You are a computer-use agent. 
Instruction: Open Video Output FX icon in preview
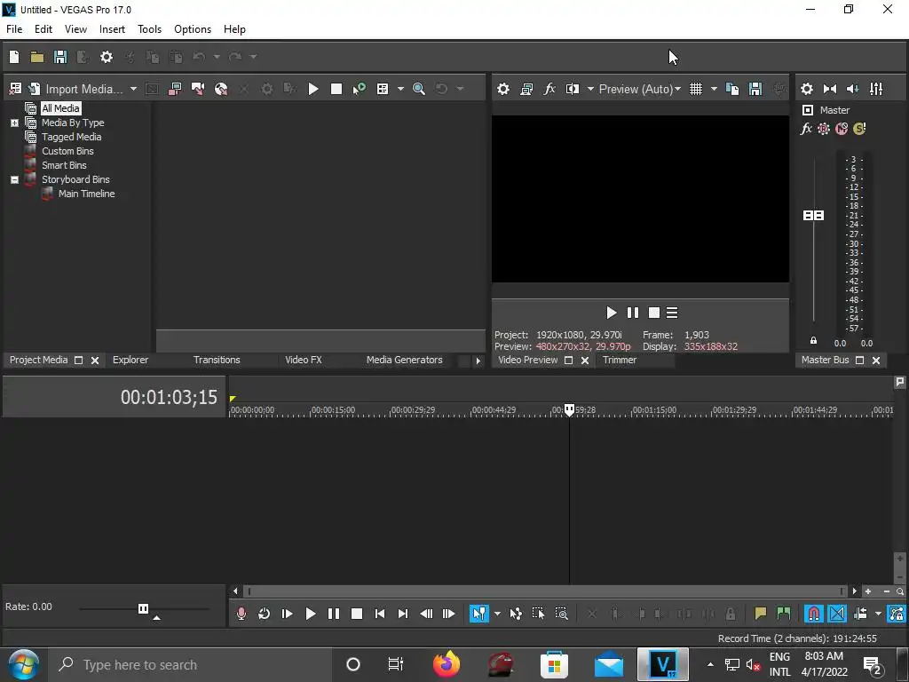pos(549,89)
